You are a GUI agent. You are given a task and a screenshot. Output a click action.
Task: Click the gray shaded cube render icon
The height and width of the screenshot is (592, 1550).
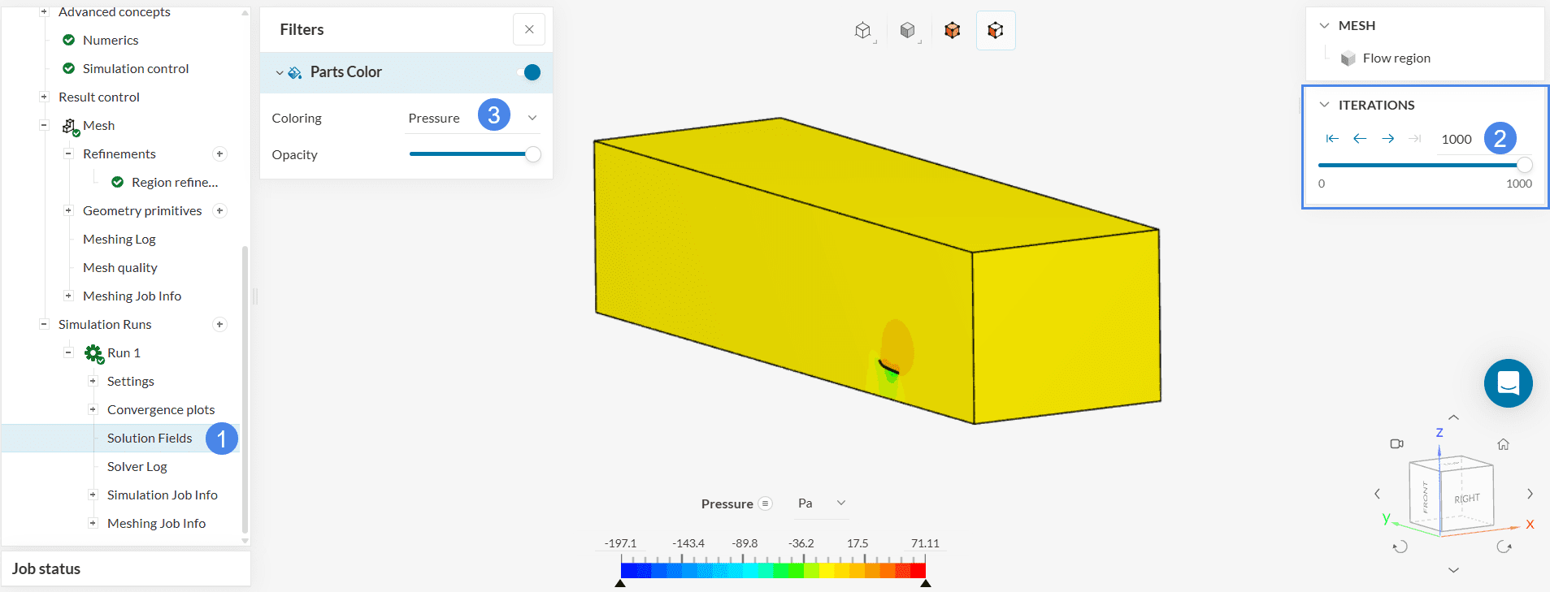coord(907,31)
